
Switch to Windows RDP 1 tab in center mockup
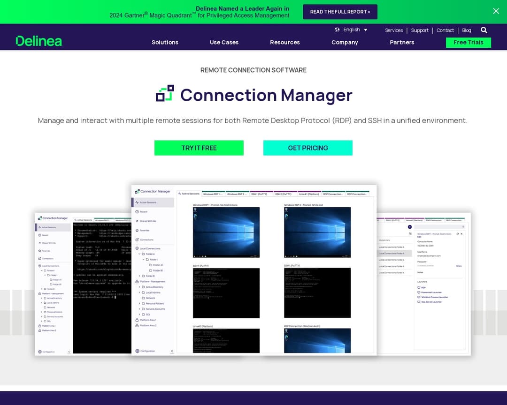pos(213,194)
